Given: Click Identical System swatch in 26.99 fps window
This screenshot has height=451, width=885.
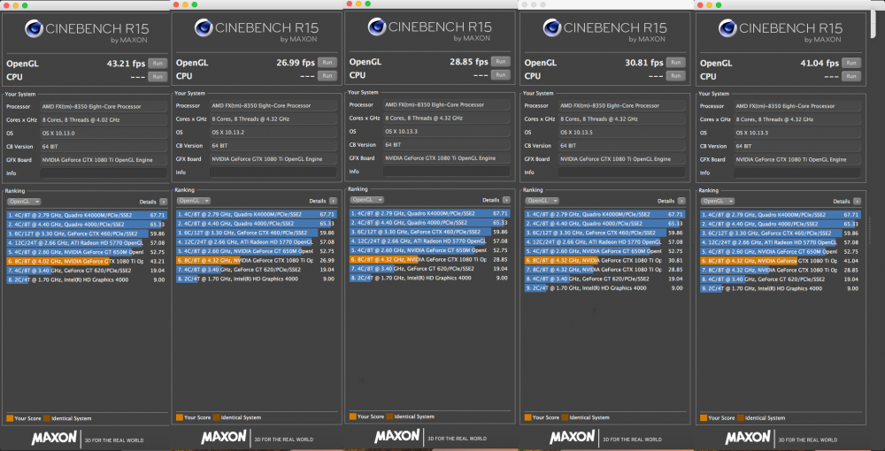Looking at the screenshot, I should (x=216, y=417).
